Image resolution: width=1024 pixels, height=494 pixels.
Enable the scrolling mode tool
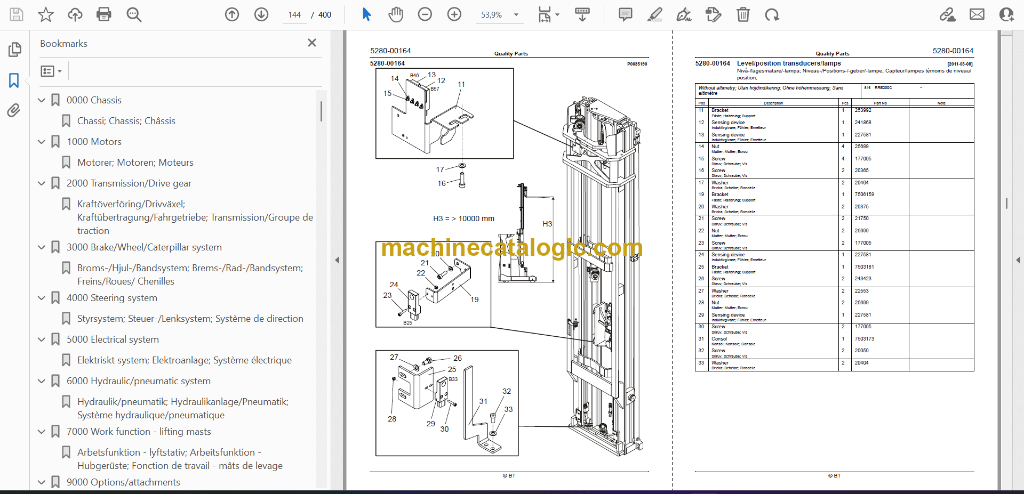pyautogui.click(x=582, y=14)
